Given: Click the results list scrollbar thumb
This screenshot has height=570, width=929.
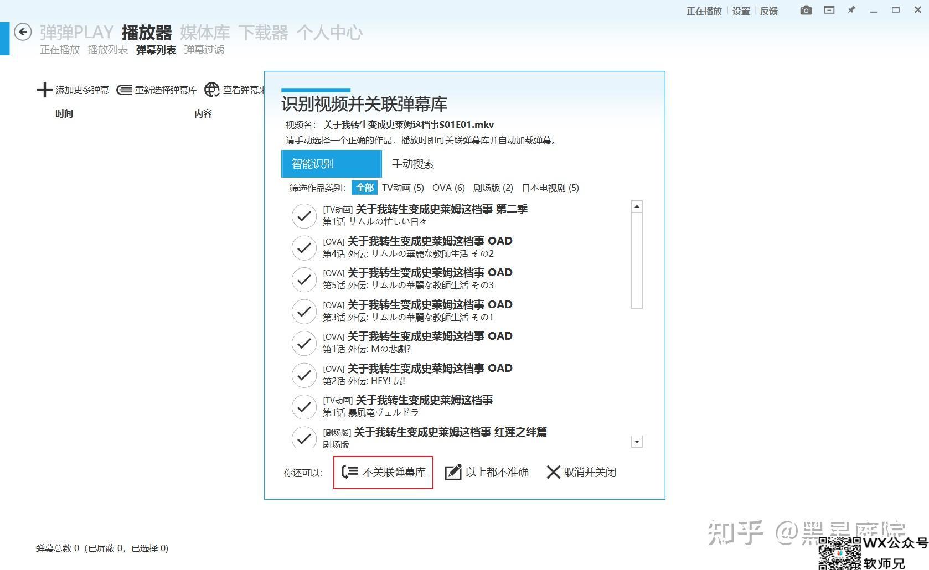Looking at the screenshot, I should click(637, 260).
